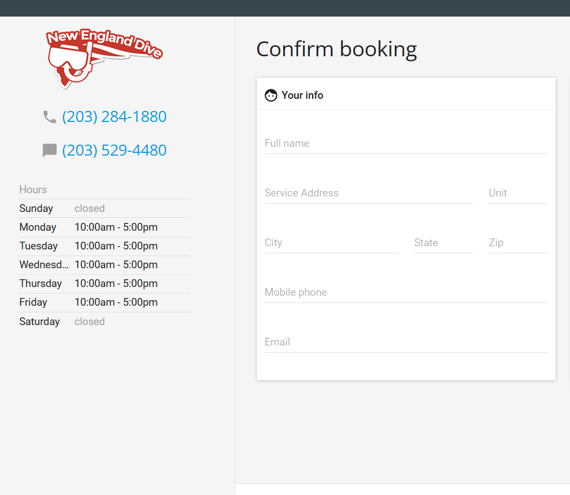Screen dimensions: 570x495
Task: Click the face icon beside Your info
Action: click(x=271, y=95)
